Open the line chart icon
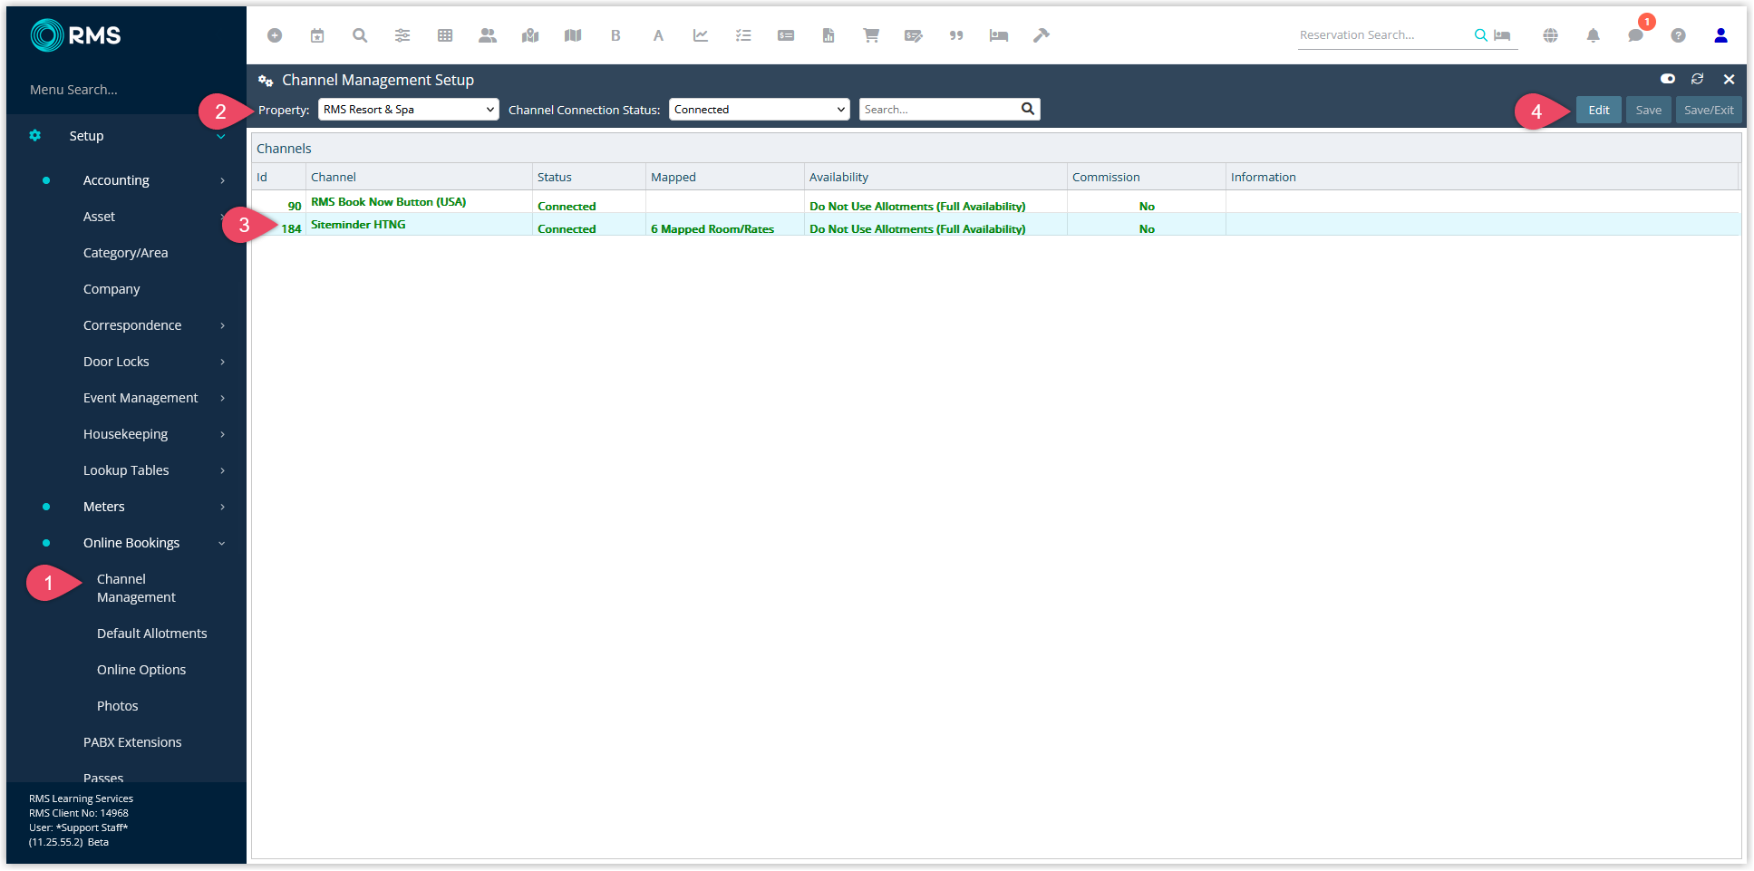The width and height of the screenshot is (1754, 871). point(701,35)
